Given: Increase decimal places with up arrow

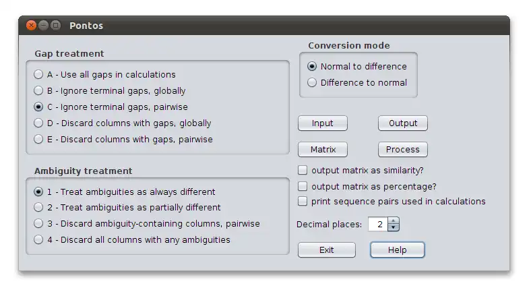Looking at the screenshot, I should [x=394, y=221].
